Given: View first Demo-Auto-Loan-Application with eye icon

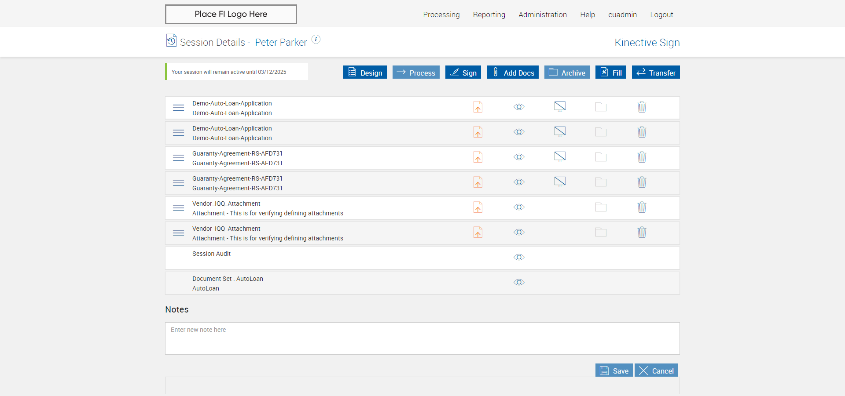Looking at the screenshot, I should [x=519, y=107].
